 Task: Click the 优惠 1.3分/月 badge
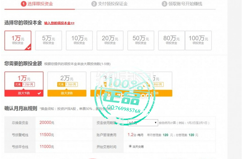pyautogui.click(x=68, y=84)
